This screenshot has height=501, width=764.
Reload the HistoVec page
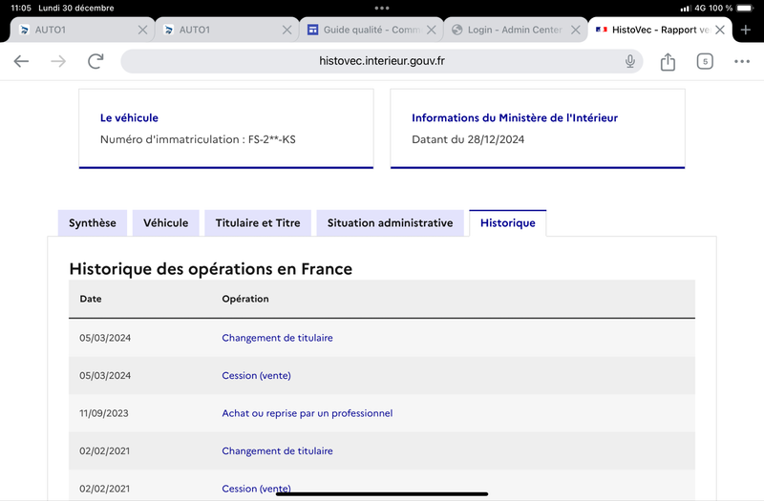coord(95,61)
